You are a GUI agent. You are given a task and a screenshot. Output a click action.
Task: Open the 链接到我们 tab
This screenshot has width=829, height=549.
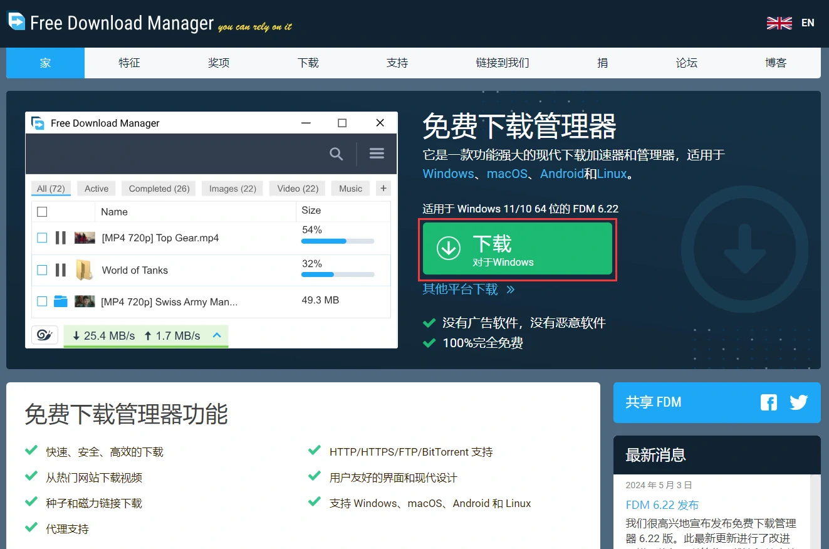click(503, 63)
